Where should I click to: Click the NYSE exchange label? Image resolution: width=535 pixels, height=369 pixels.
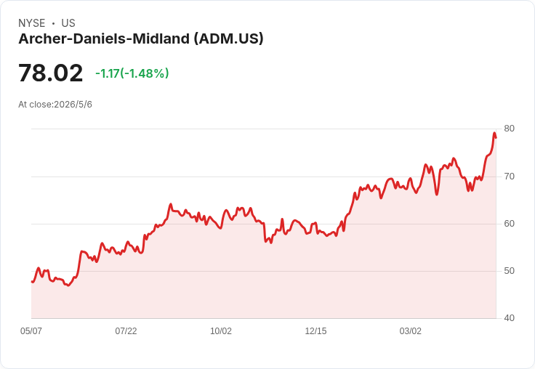[32, 23]
